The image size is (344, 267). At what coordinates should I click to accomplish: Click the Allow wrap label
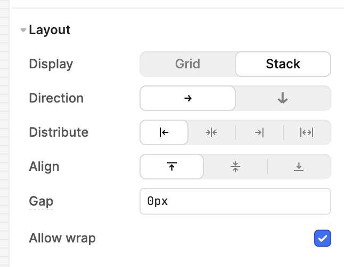point(62,238)
